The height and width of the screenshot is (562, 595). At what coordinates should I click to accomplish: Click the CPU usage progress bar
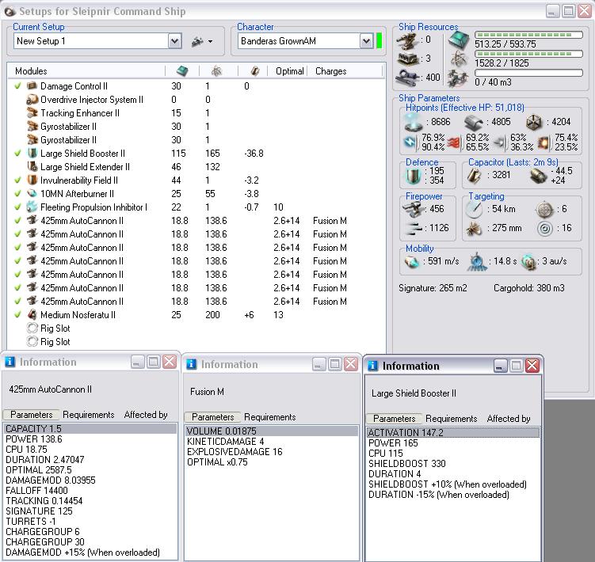click(x=526, y=36)
